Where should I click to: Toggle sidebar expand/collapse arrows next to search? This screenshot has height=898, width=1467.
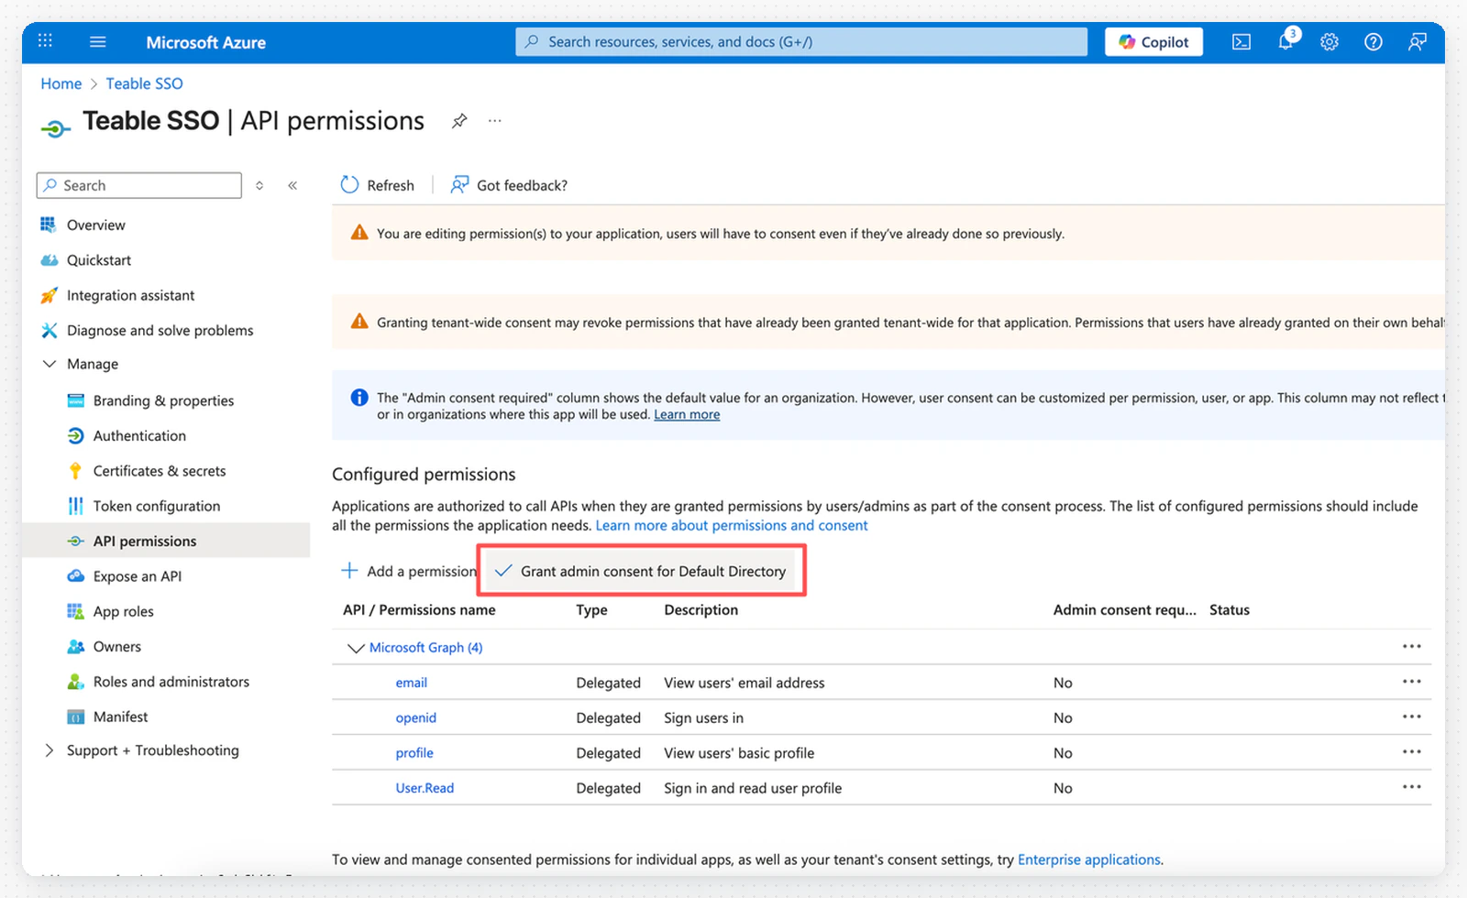[259, 185]
